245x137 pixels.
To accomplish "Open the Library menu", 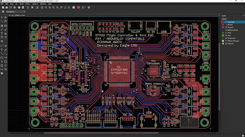I will (28, 4).
